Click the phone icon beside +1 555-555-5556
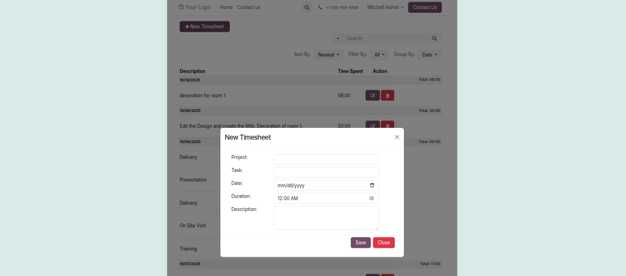 320,7
